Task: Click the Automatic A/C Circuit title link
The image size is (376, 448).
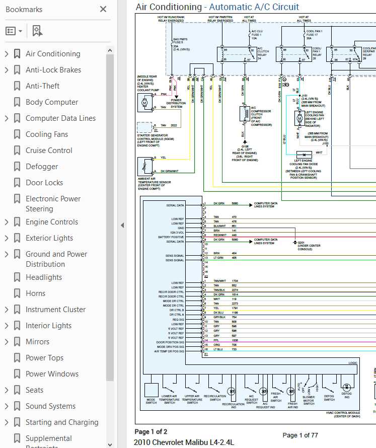Action: point(254,7)
